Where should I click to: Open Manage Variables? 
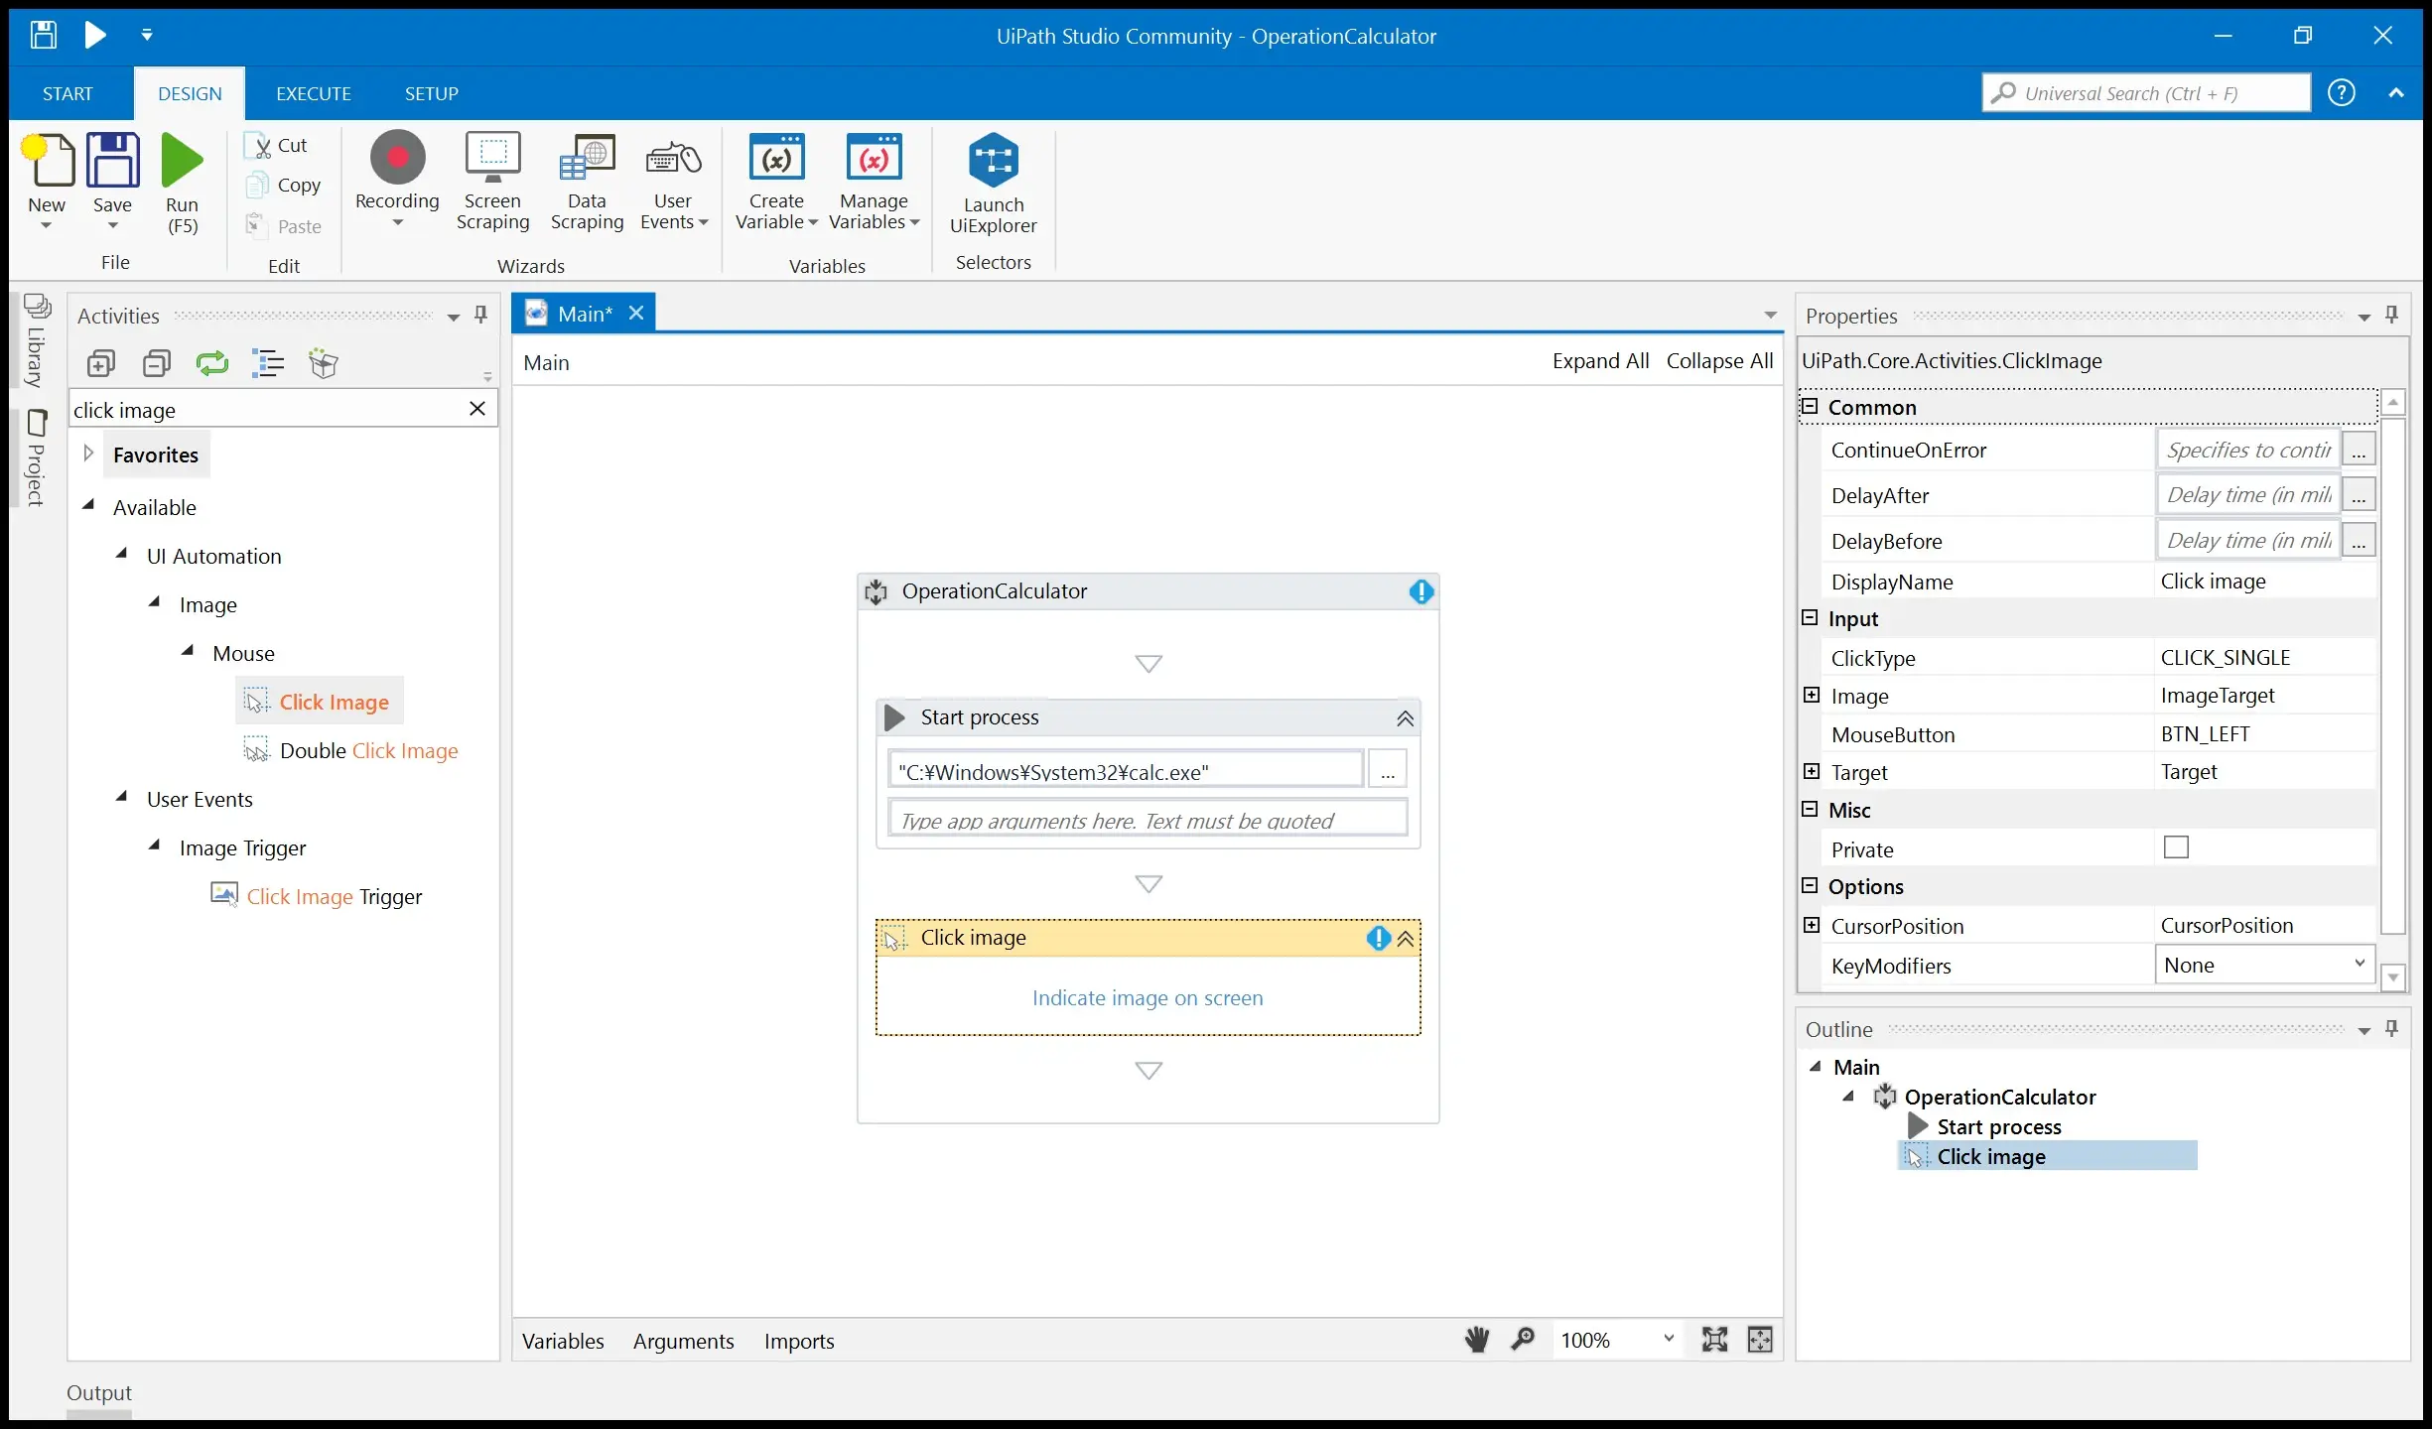click(874, 183)
